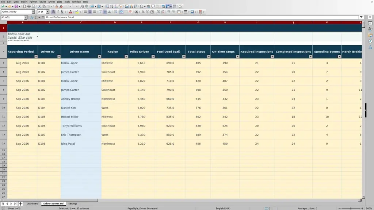The image size is (374, 210).
Task: Expand the formula bar arrow
Action: [x=361, y=17]
